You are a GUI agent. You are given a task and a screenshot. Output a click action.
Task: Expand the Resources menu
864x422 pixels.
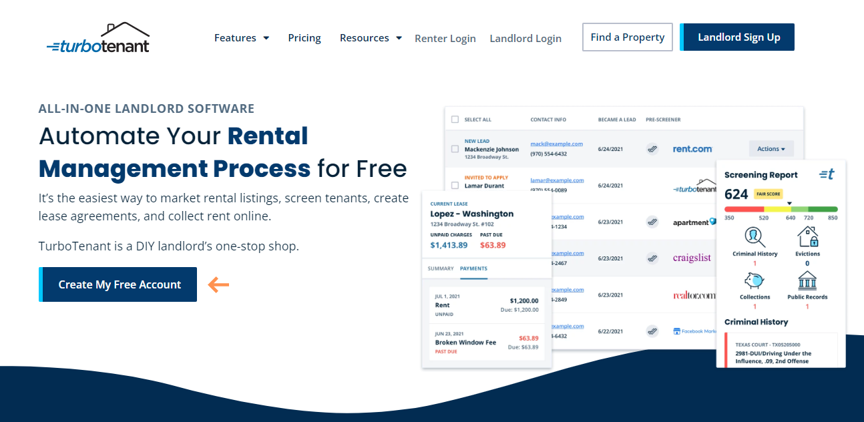pos(371,38)
